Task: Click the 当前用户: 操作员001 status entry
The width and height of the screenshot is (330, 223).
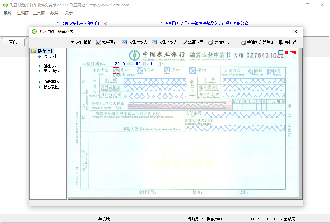Action: [x=205, y=219]
